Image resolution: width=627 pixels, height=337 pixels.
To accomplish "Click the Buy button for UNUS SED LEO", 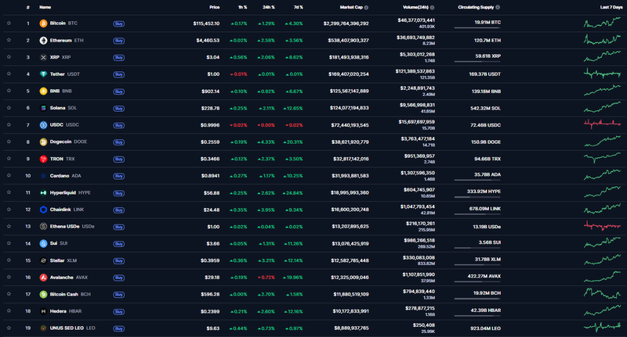I will point(119,328).
